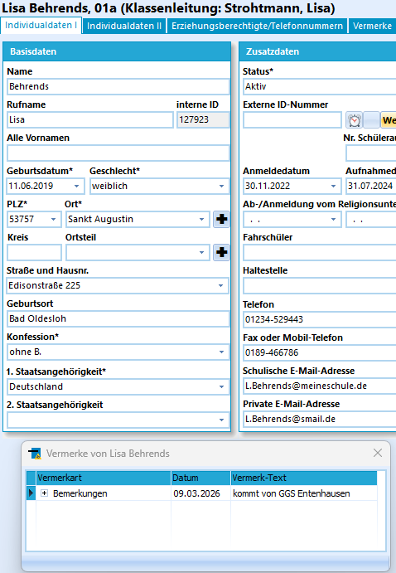Click the plus icon next to Ort
The width and height of the screenshot is (396, 573).
click(x=221, y=219)
